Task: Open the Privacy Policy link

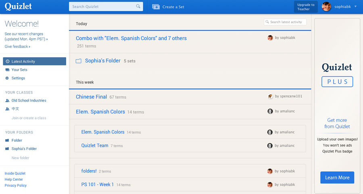Action: [x=16, y=186]
